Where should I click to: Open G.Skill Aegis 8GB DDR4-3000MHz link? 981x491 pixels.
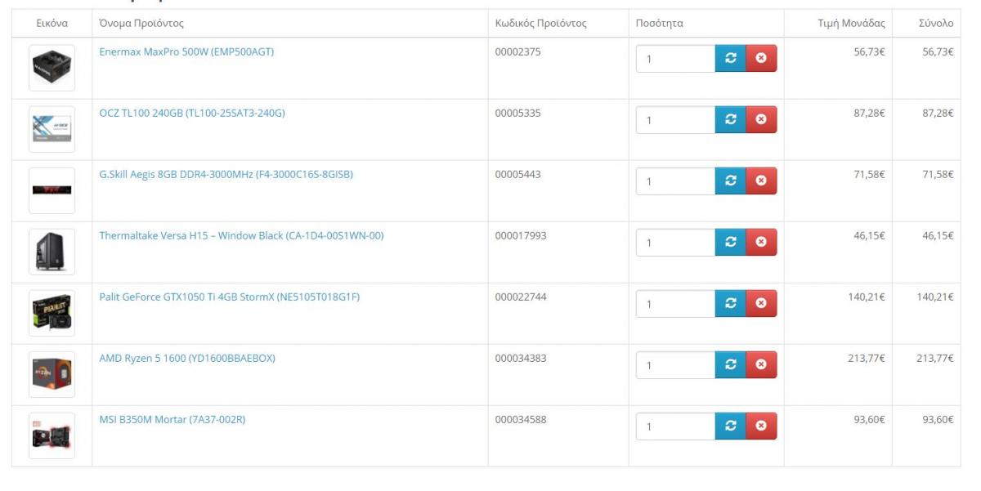click(226, 174)
